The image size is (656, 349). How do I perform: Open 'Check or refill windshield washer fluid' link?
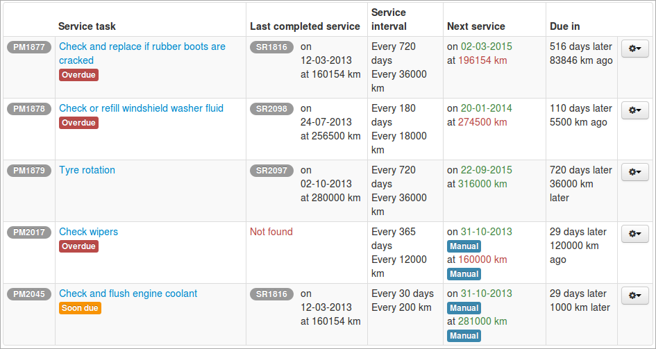[142, 108]
